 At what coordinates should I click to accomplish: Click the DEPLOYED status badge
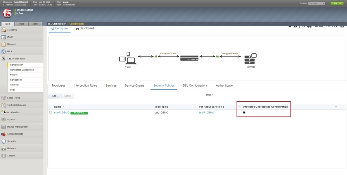[x=79, y=113]
